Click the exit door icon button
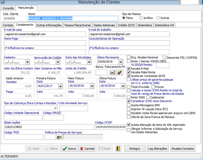 (x=118, y=148)
